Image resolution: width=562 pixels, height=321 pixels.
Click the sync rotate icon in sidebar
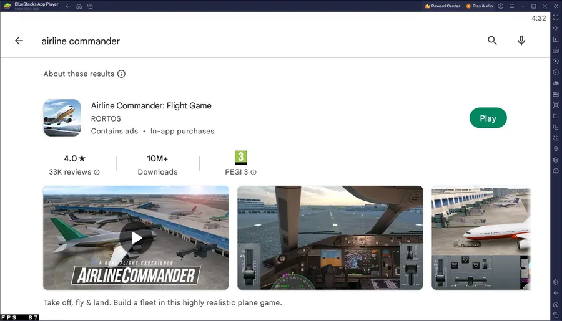(x=556, y=72)
